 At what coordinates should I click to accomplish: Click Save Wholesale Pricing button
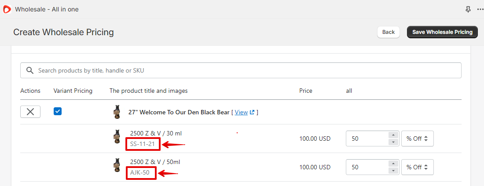pos(442,32)
